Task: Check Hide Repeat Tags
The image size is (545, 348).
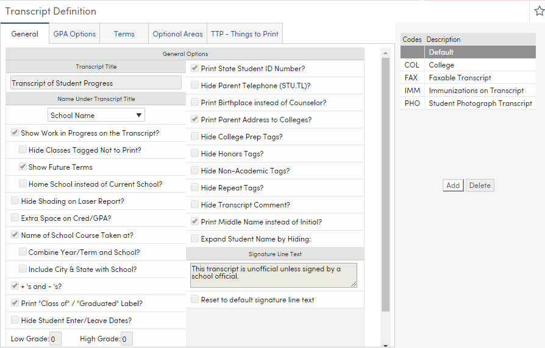Action: pyautogui.click(x=194, y=187)
